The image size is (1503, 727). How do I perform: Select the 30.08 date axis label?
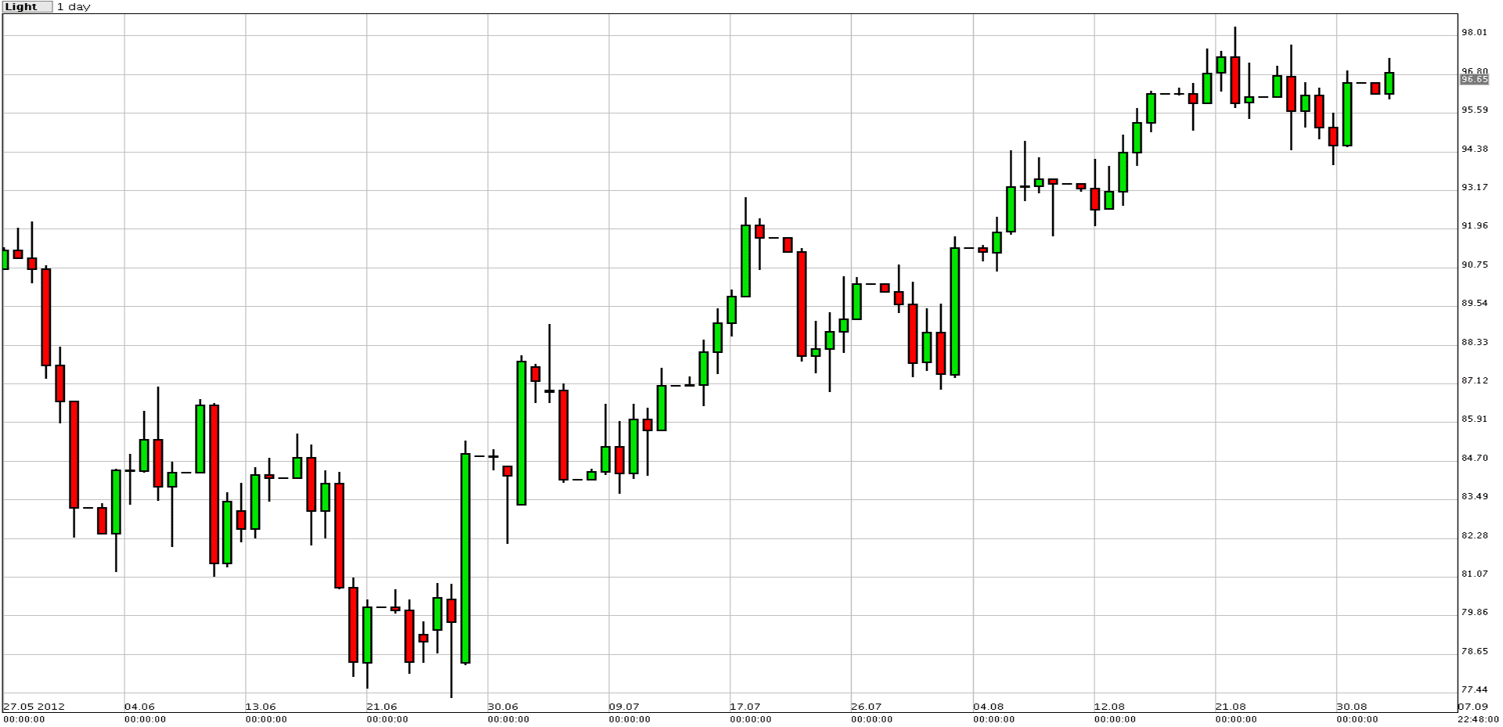[1352, 707]
